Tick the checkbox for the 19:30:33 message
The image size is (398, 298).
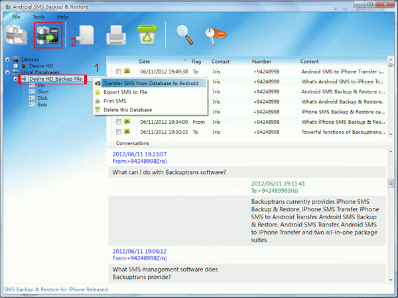point(119,132)
